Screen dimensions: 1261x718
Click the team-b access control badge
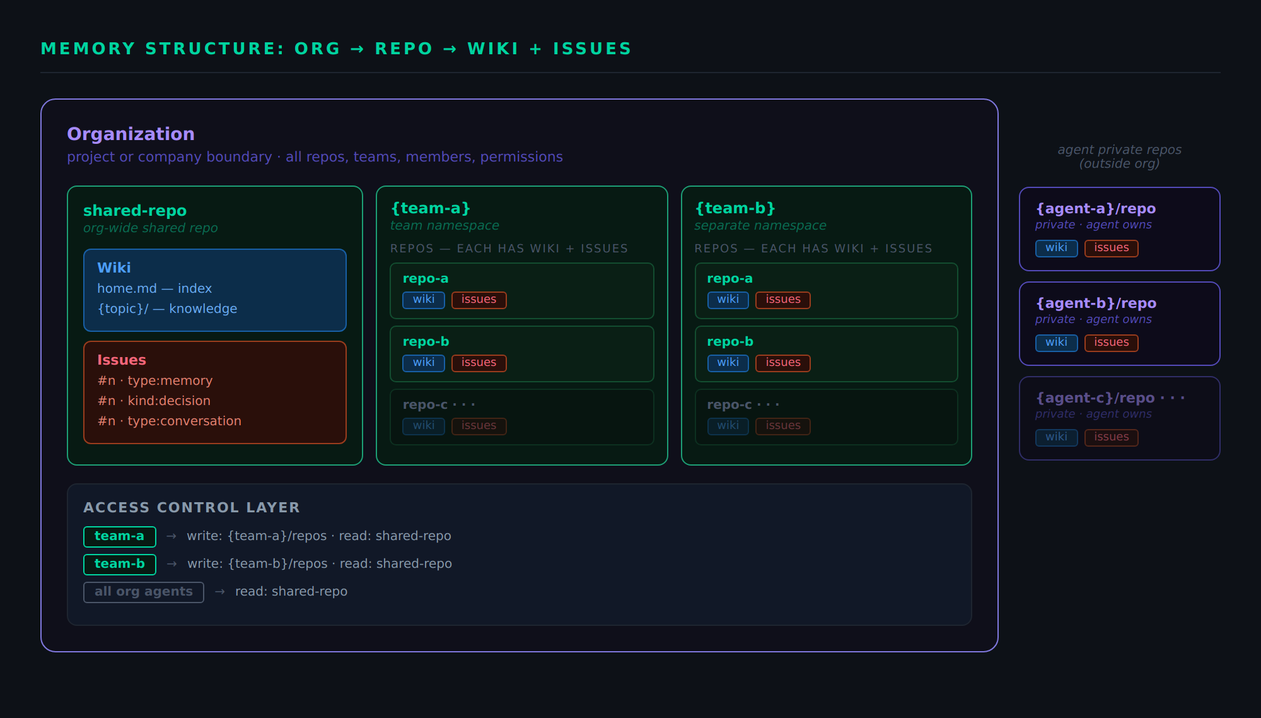[120, 564]
